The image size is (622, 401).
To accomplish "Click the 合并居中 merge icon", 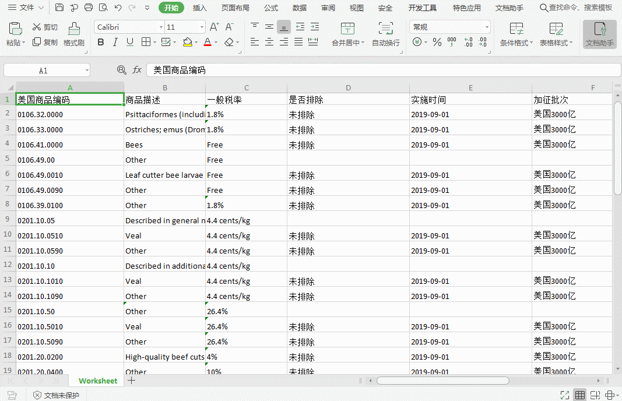I will point(347,34).
